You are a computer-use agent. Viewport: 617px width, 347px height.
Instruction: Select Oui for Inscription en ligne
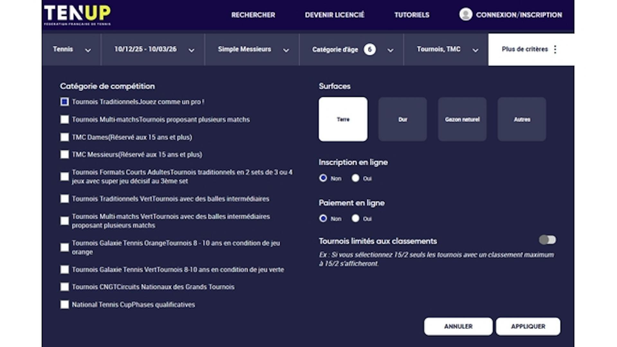tap(355, 178)
